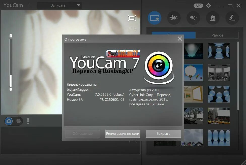
Task: Click the Закрыть button
Action: tap(163, 134)
